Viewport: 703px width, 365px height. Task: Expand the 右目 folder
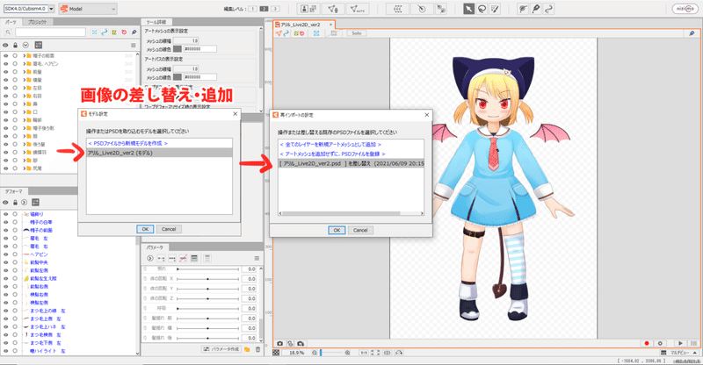coord(25,97)
